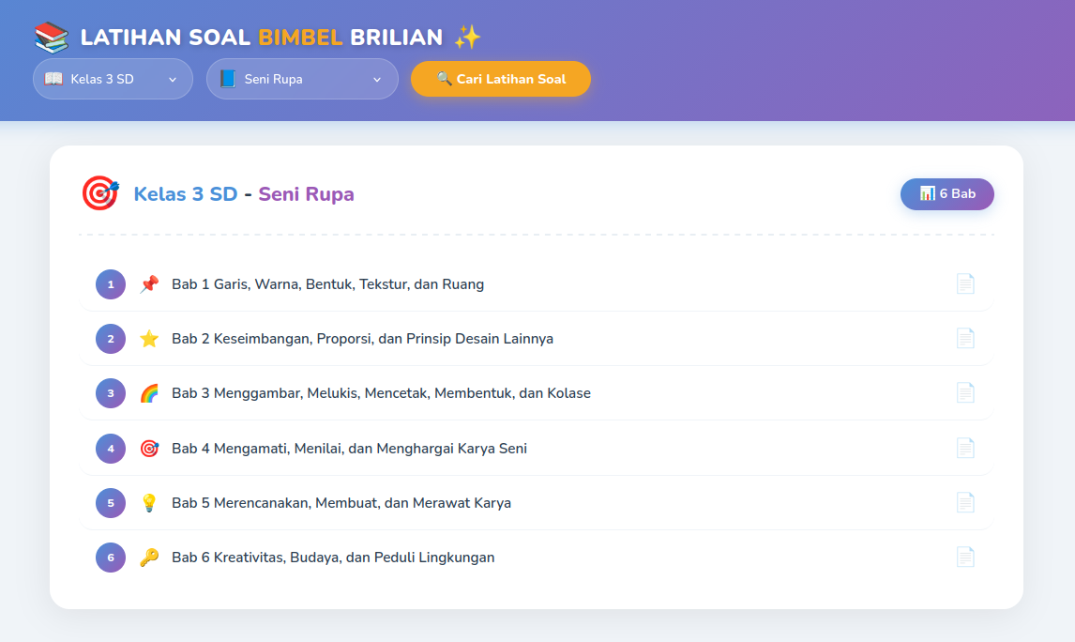Image resolution: width=1075 pixels, height=642 pixels.
Task: Click the bar chart icon in 6 Bab badge
Action: pos(927,193)
